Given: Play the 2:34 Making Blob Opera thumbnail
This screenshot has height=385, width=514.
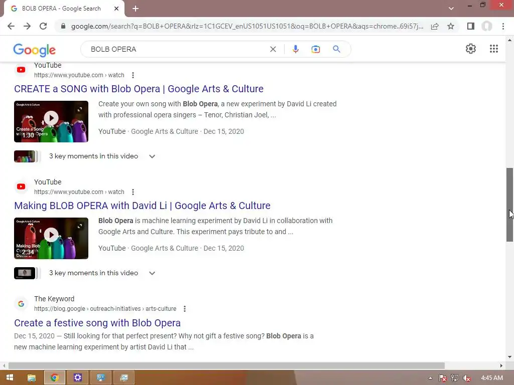Looking at the screenshot, I should pos(51,238).
